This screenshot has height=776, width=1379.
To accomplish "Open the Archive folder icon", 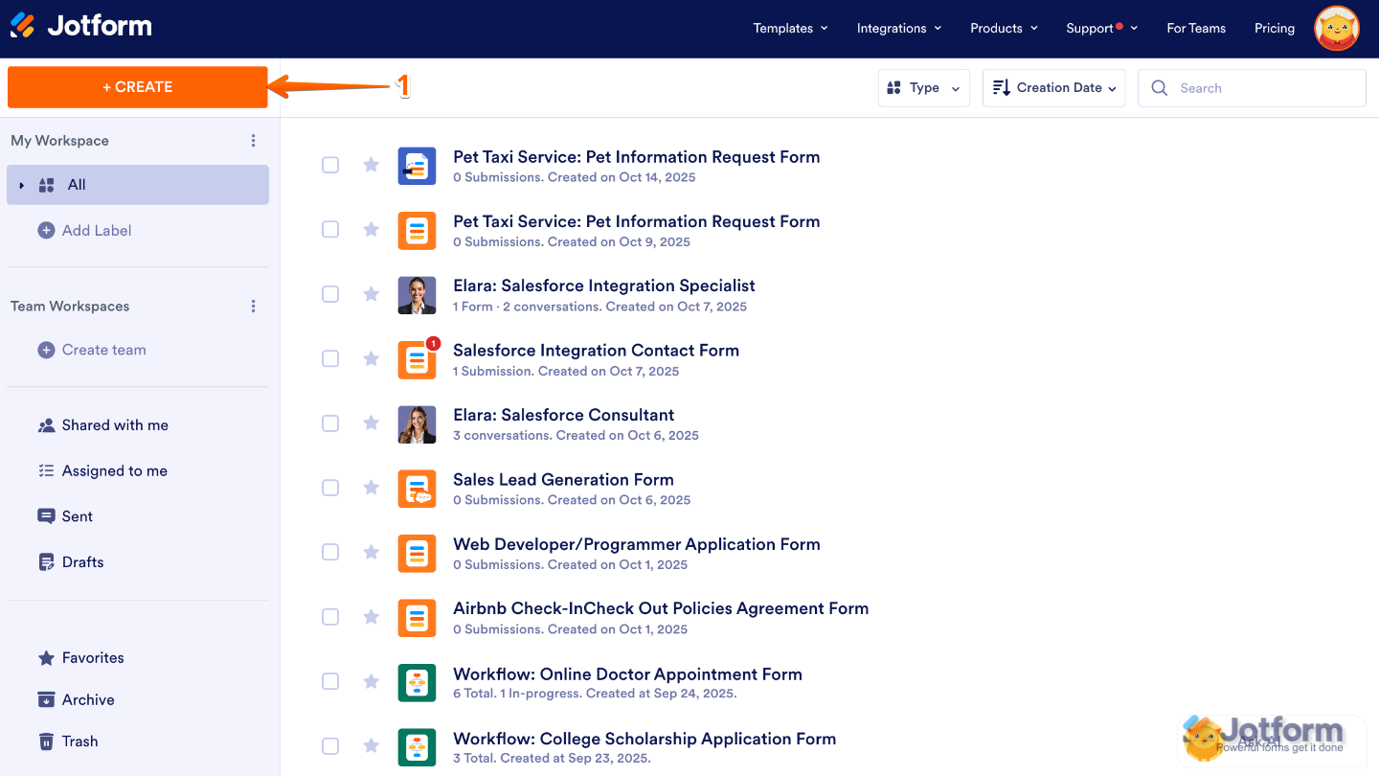I will coord(46,699).
